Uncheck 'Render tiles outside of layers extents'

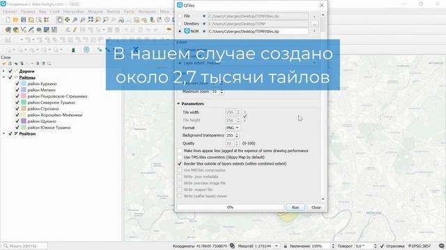coord(180,164)
